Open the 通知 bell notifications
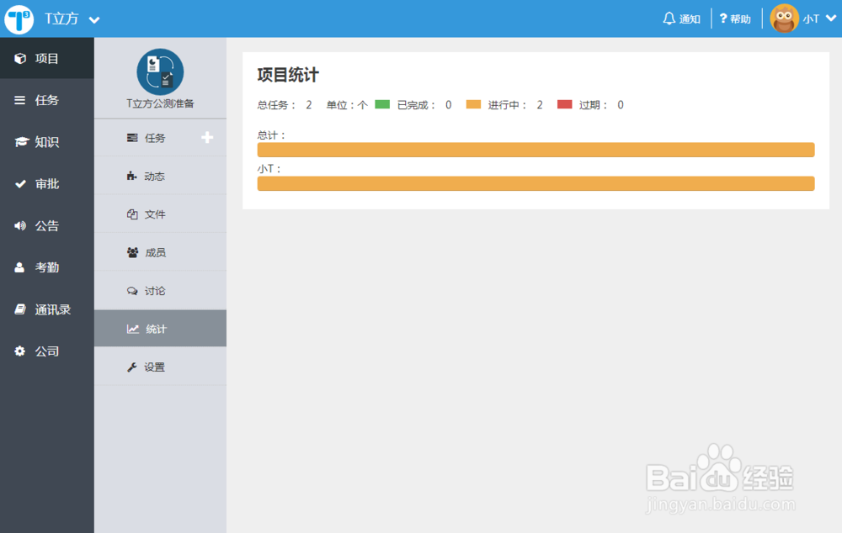This screenshot has height=533, width=842. pyautogui.click(x=681, y=18)
